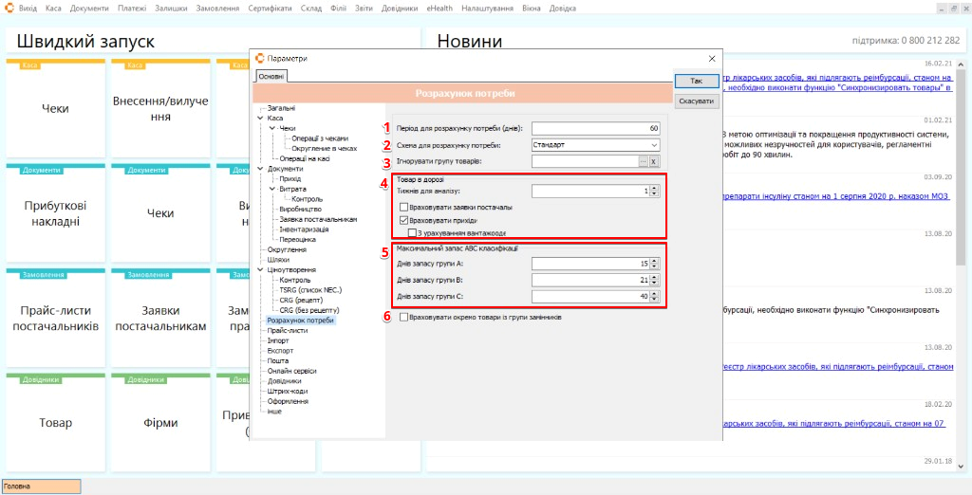The image size is (972, 495).
Task: Open the Заявки постачальникам tile
Action: 160,318
